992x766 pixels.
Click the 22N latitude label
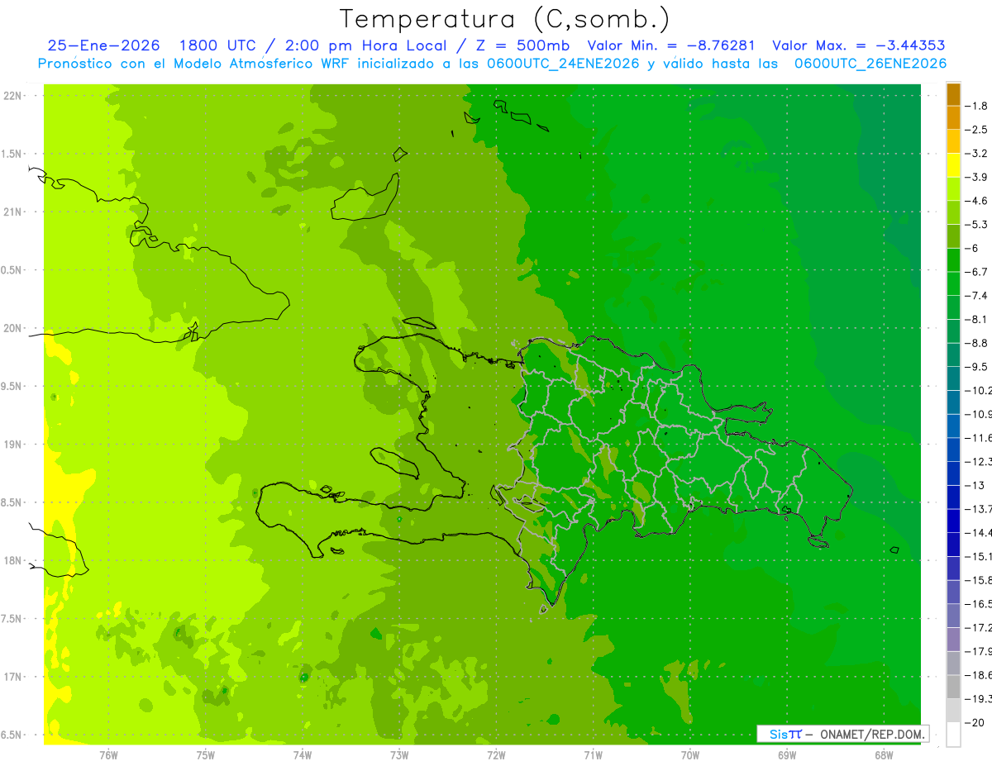coord(14,96)
